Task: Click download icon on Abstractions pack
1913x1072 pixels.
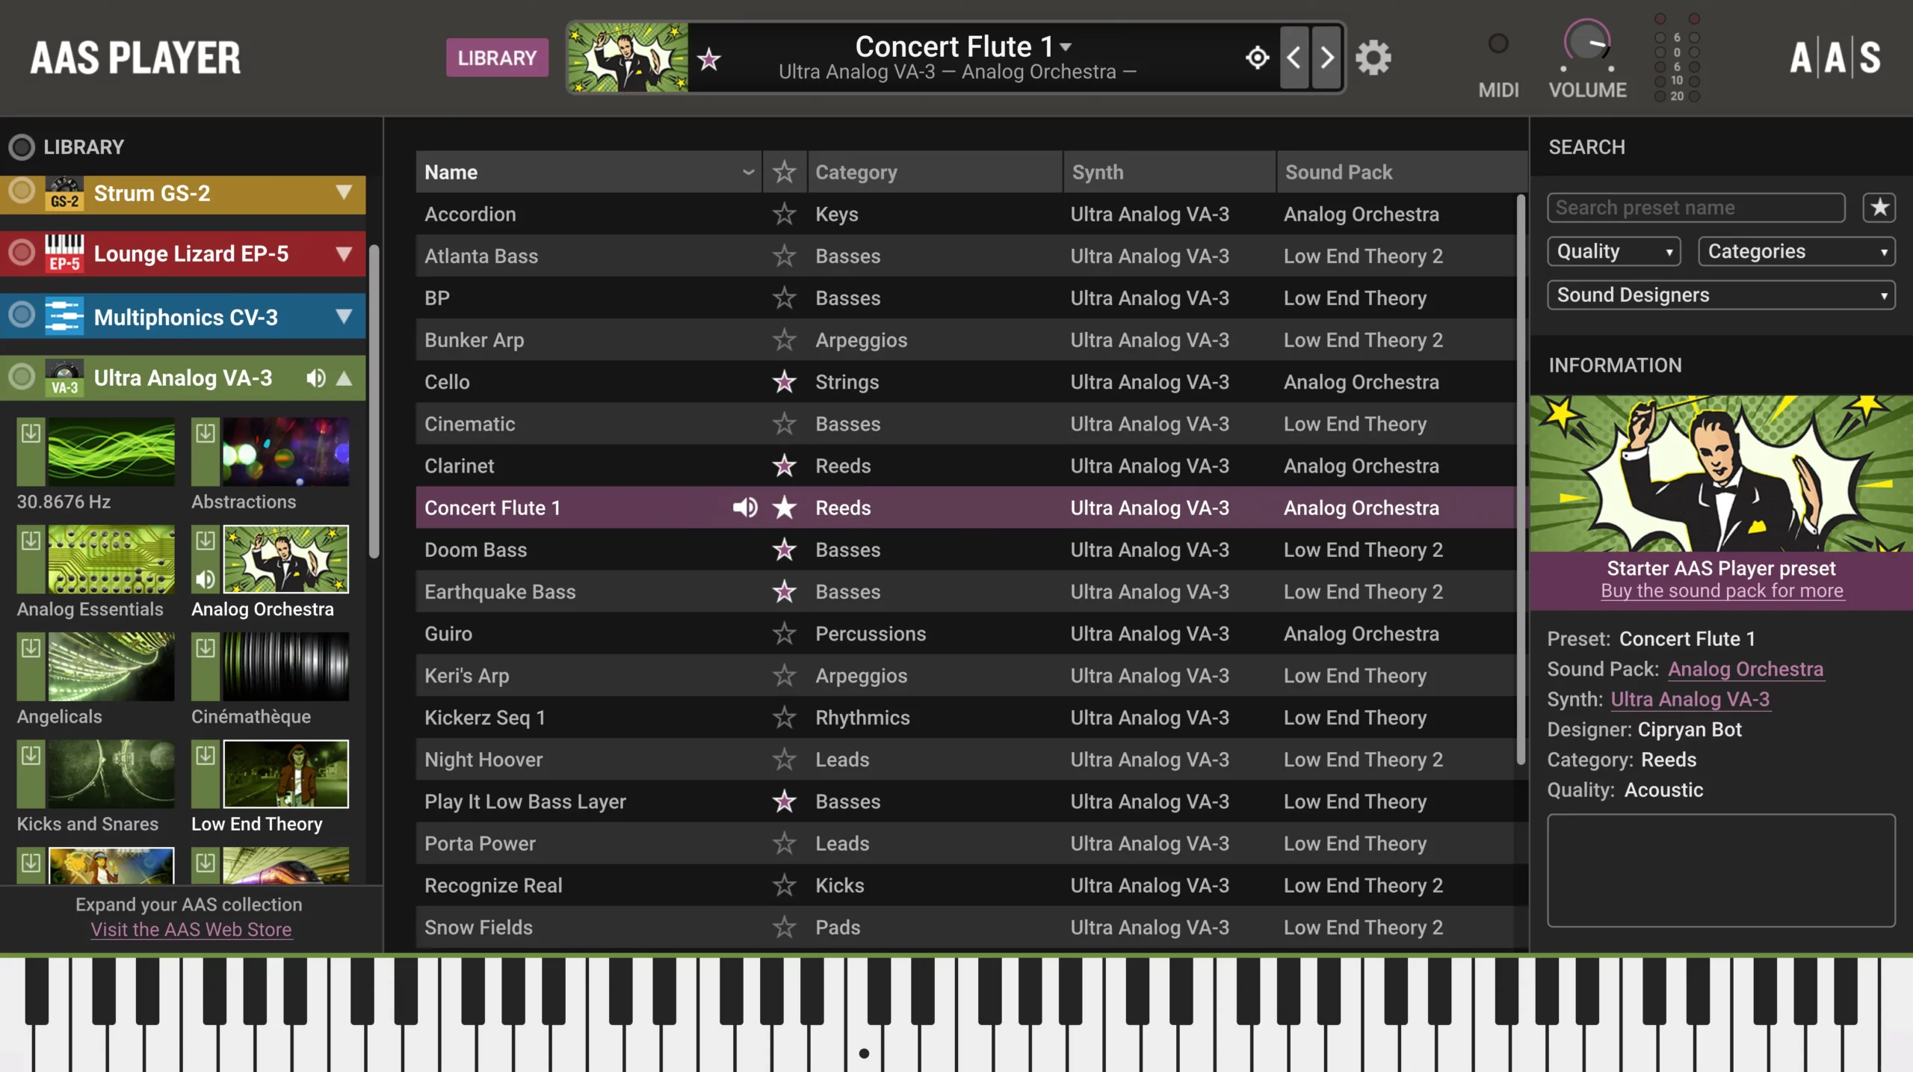Action: (x=205, y=433)
